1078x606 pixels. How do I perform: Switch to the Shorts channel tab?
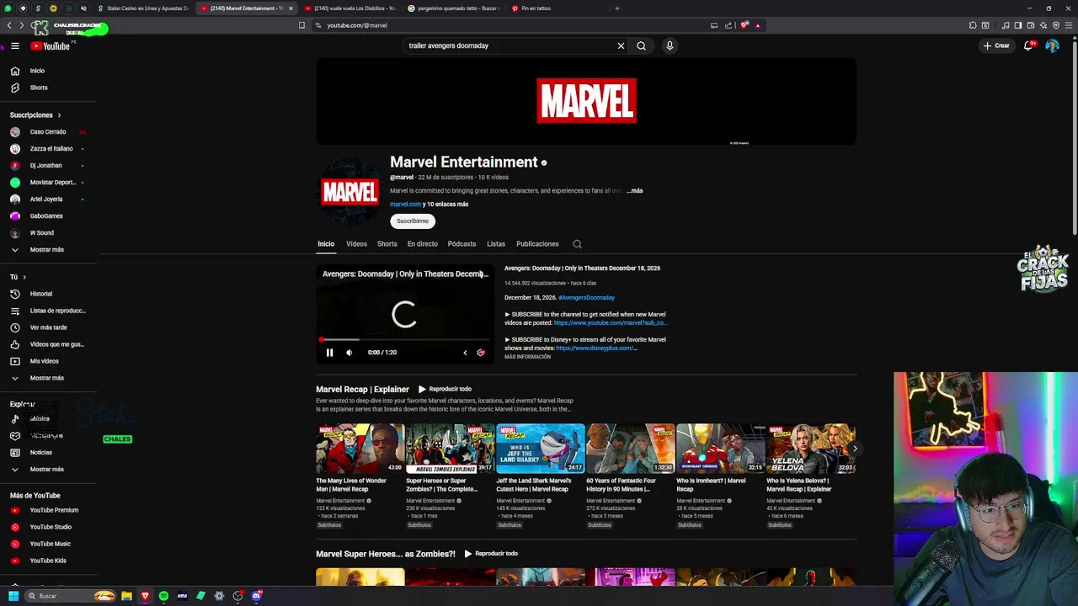387,244
